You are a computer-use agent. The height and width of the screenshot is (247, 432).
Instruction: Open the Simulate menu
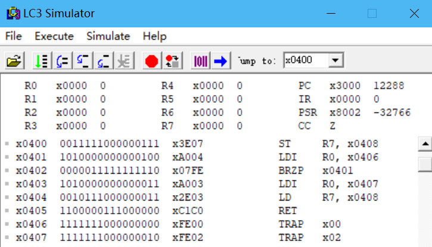point(108,36)
